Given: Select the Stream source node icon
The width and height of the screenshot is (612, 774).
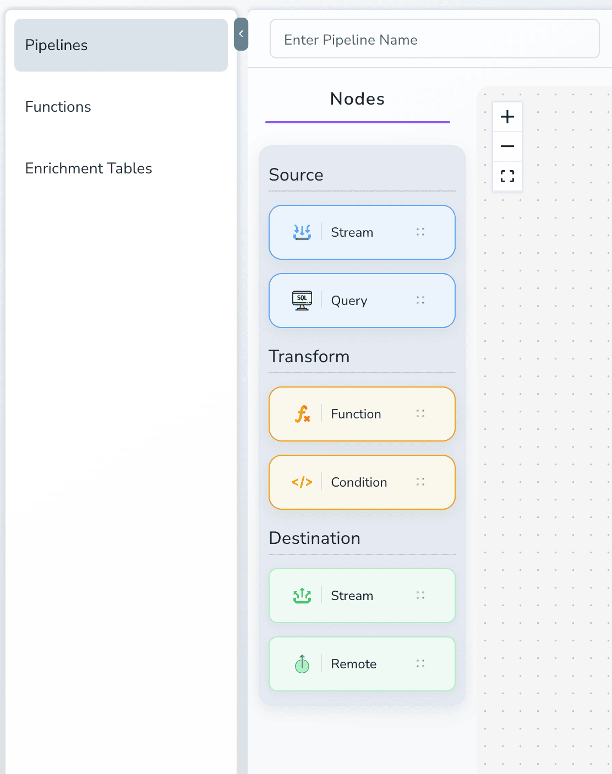Looking at the screenshot, I should pos(302,232).
